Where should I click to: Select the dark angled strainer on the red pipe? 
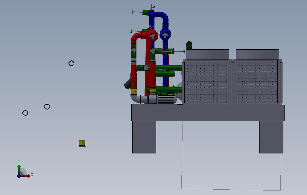pos(128,84)
